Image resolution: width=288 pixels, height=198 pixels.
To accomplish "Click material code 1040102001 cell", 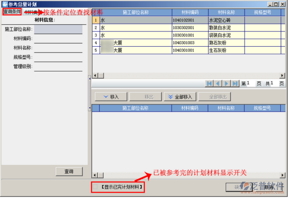I will (x=190, y=20).
